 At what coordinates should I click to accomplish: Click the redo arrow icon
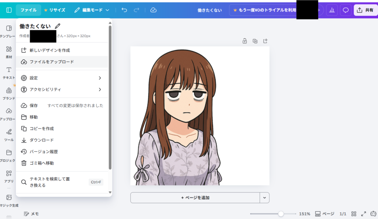coord(137,10)
